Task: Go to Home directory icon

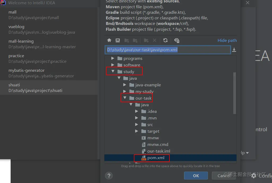Action: point(109,40)
